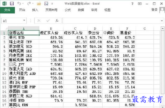Select JPY 卖出价 value 7.5608
165x108 pixels.
point(95,64)
